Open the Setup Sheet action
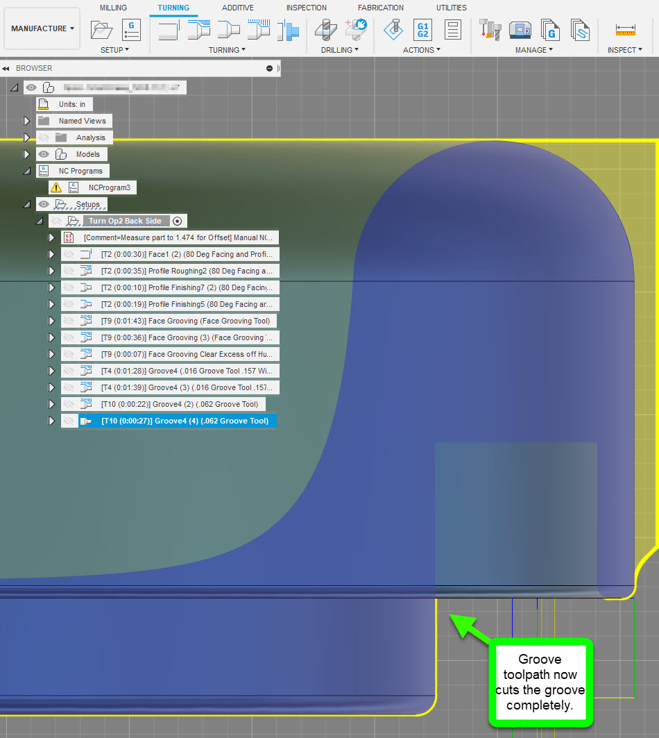This screenshot has width=659, height=738. (452, 30)
